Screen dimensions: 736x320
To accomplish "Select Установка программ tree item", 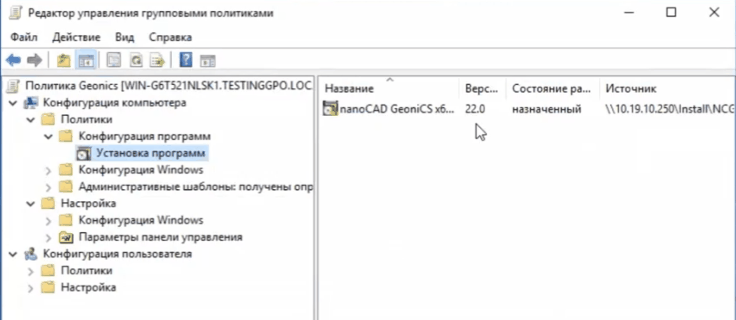I will pyautogui.click(x=150, y=153).
